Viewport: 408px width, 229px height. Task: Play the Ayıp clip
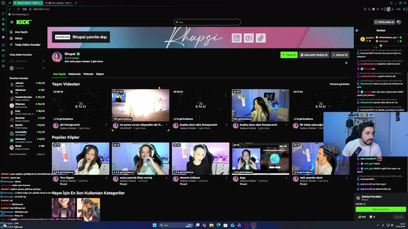coord(260,158)
